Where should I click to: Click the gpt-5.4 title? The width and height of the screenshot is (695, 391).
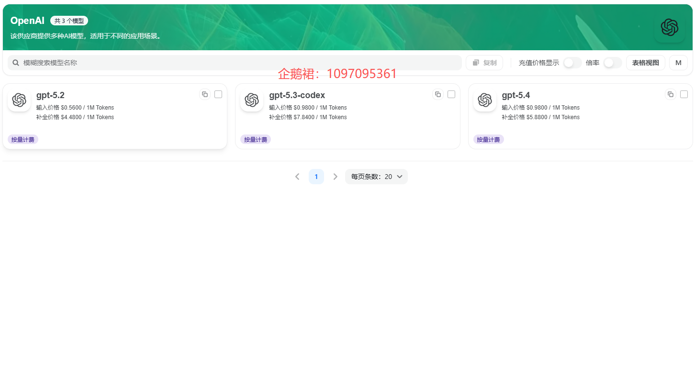[x=516, y=95]
